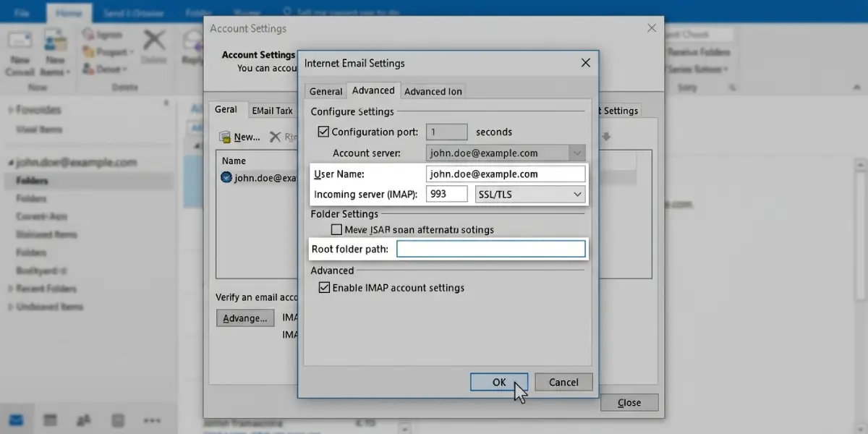The image size is (868, 434).
Task: Click the Advange... button in Account Settings
Action: (x=245, y=318)
